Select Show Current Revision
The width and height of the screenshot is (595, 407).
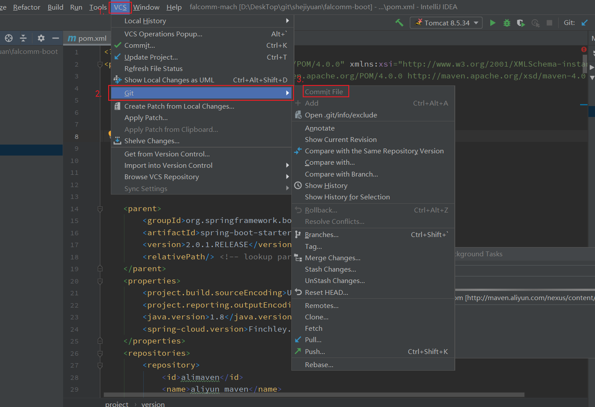coord(373,139)
